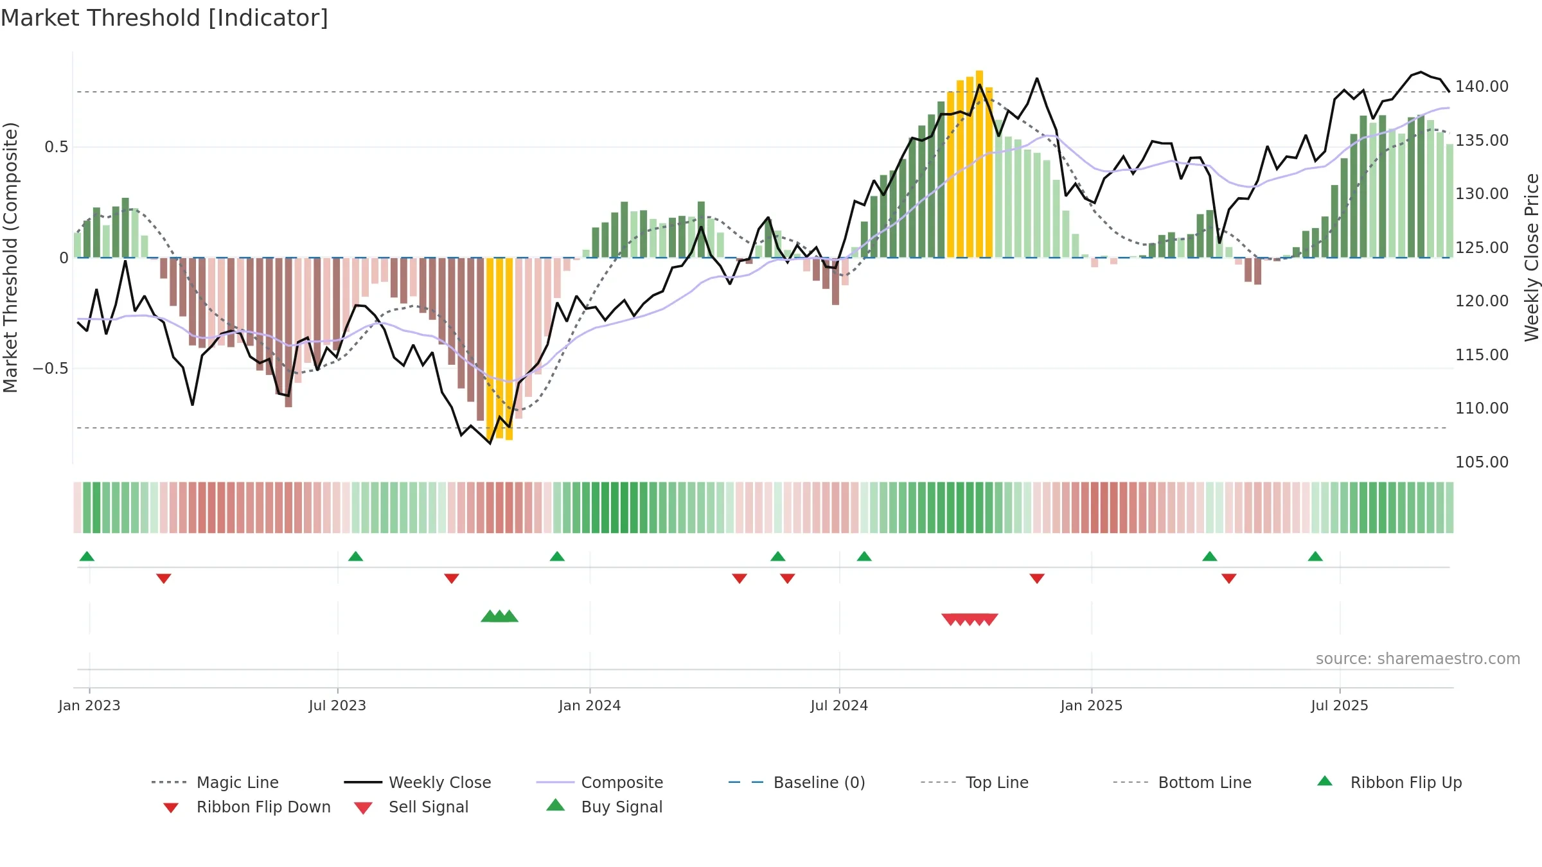Screen dimensions: 1542x867
Task: Click the 110.00 price axis label
Action: tap(1482, 408)
